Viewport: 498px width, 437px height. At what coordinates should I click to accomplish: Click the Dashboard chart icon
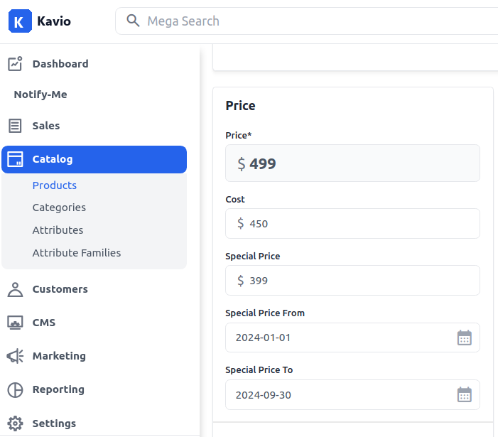15,63
